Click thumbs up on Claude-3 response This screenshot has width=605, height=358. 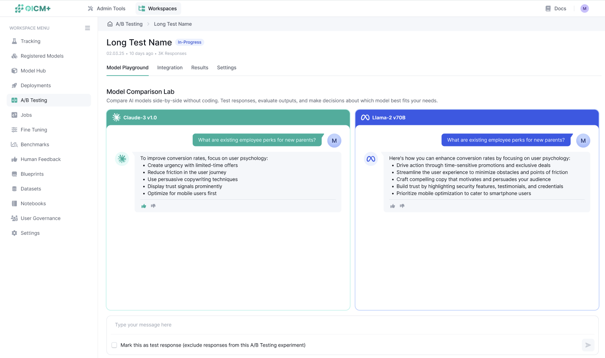[x=144, y=206]
